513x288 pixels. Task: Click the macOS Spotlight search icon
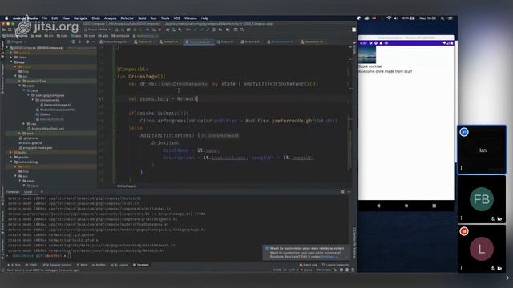[442, 18]
